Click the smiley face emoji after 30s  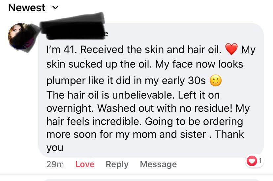coord(216,80)
